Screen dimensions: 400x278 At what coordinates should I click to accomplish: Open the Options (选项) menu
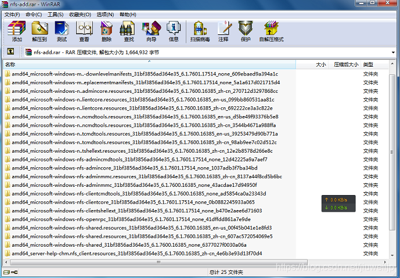105,15
